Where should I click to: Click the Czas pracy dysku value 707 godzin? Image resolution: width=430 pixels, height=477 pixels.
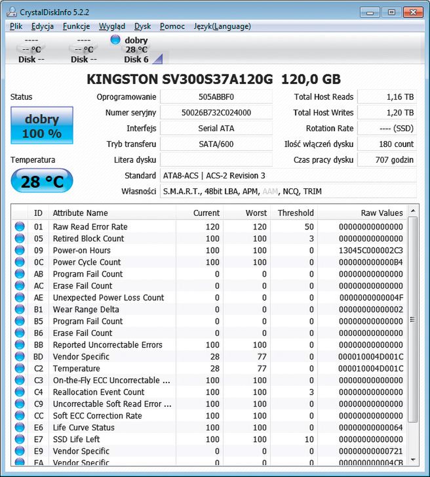387,159
